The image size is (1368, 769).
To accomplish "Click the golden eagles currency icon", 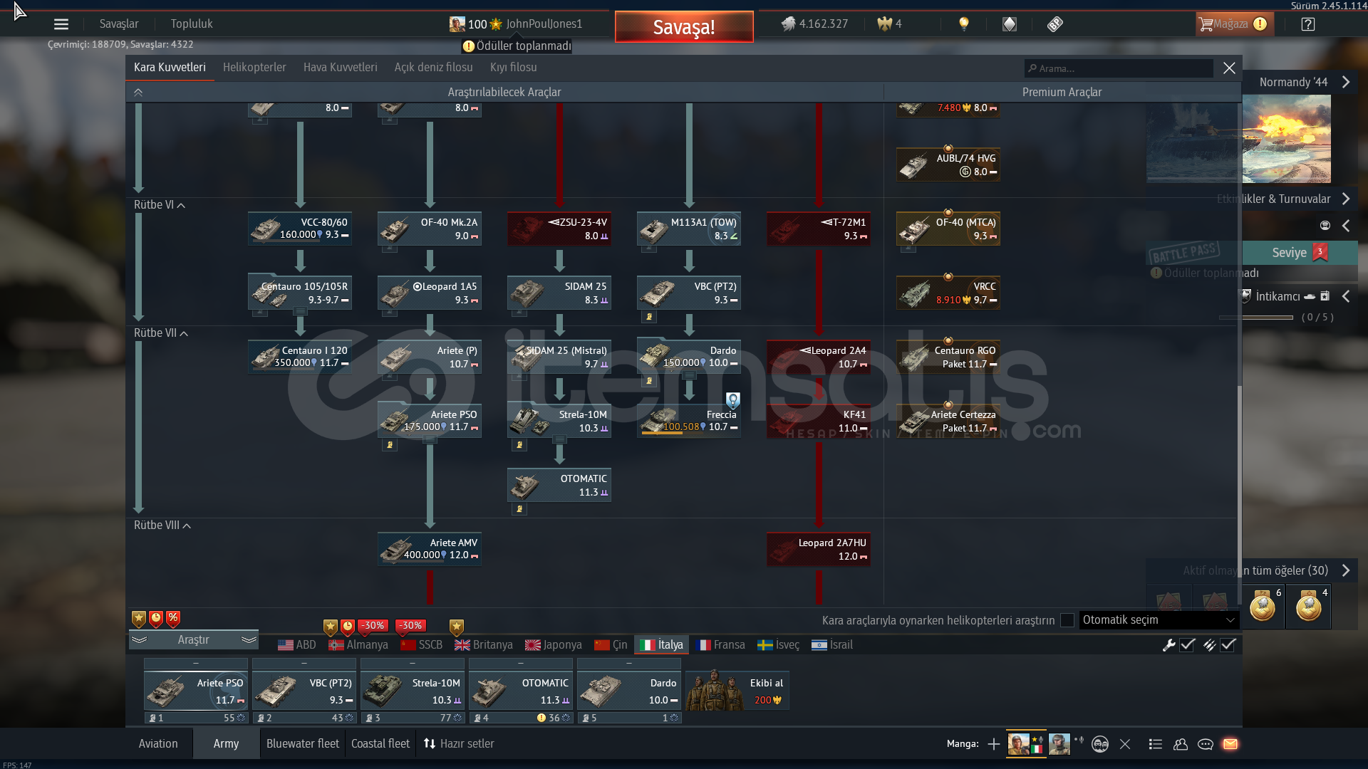I will pos(884,24).
